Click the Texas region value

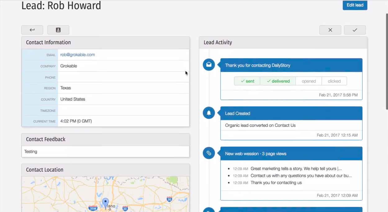point(65,88)
